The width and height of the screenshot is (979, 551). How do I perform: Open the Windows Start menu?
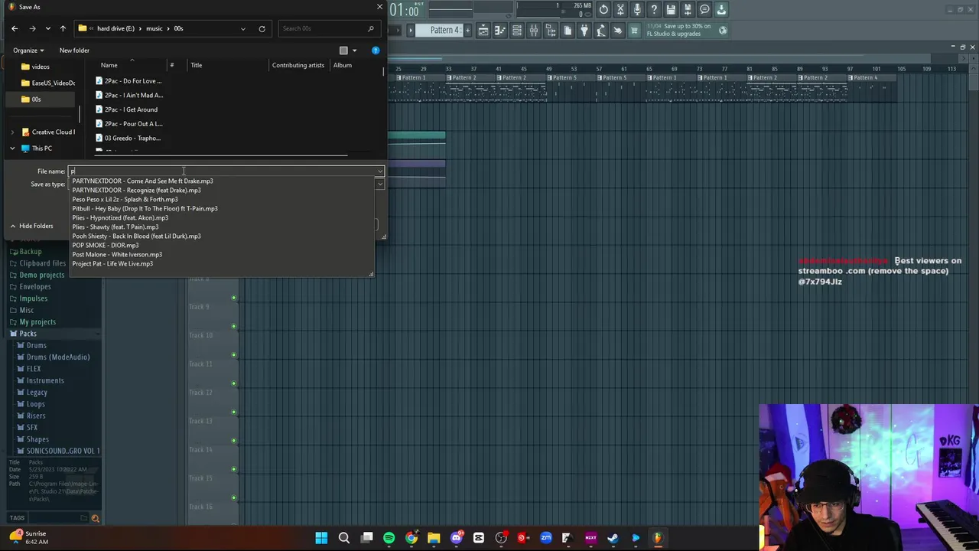tap(322, 538)
